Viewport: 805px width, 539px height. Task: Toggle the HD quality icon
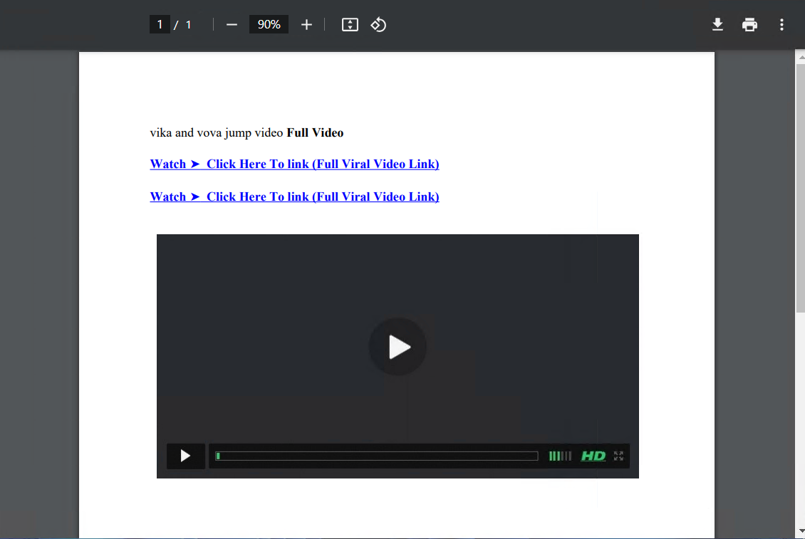click(593, 456)
